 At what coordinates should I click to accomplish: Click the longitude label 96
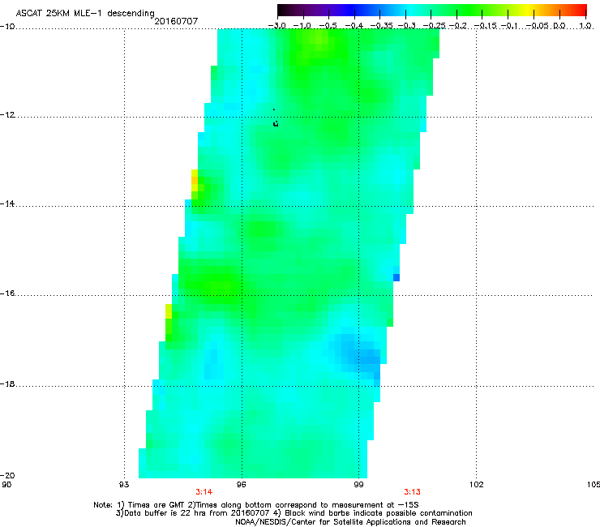click(242, 485)
